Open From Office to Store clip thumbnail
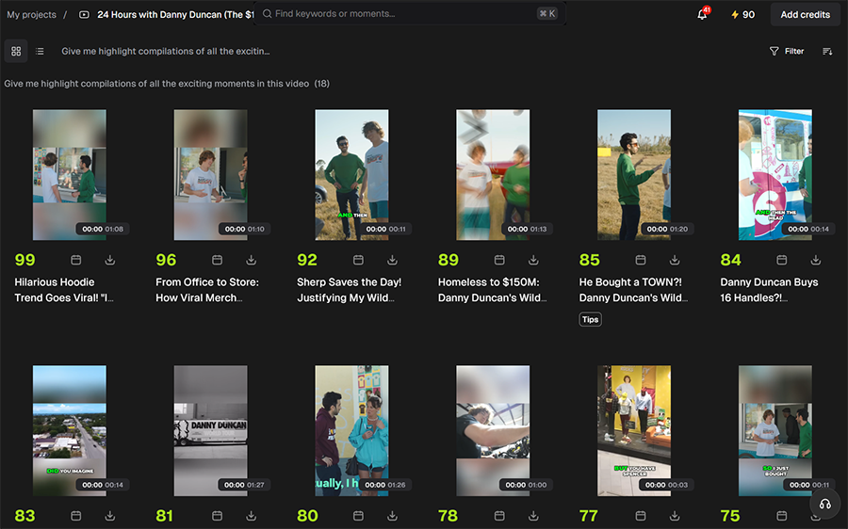 click(210, 174)
